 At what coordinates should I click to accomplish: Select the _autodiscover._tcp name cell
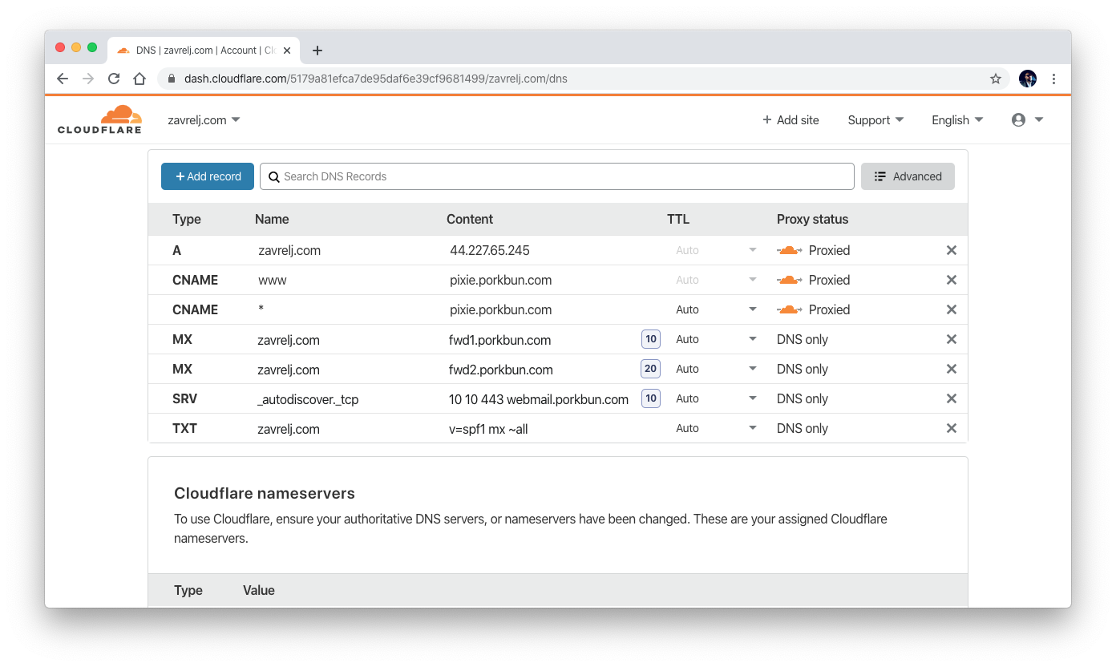coord(308,399)
